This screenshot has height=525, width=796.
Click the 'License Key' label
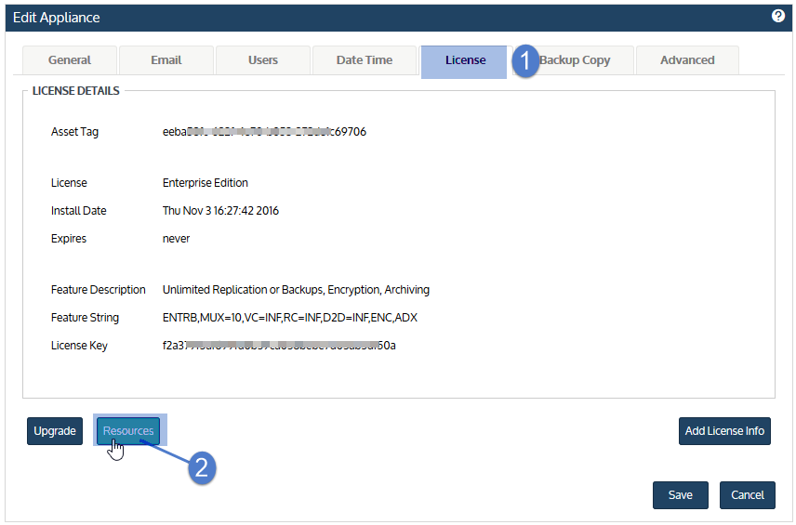click(x=79, y=346)
